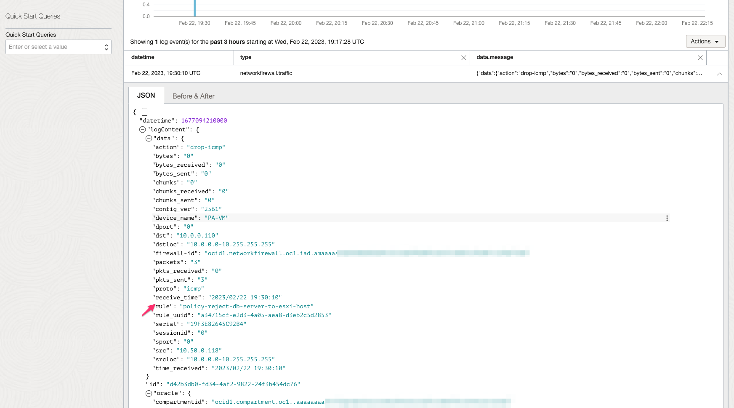
Task: Click the rule value policy-reject-db-server-to-esxi-host
Action: pyautogui.click(x=247, y=307)
